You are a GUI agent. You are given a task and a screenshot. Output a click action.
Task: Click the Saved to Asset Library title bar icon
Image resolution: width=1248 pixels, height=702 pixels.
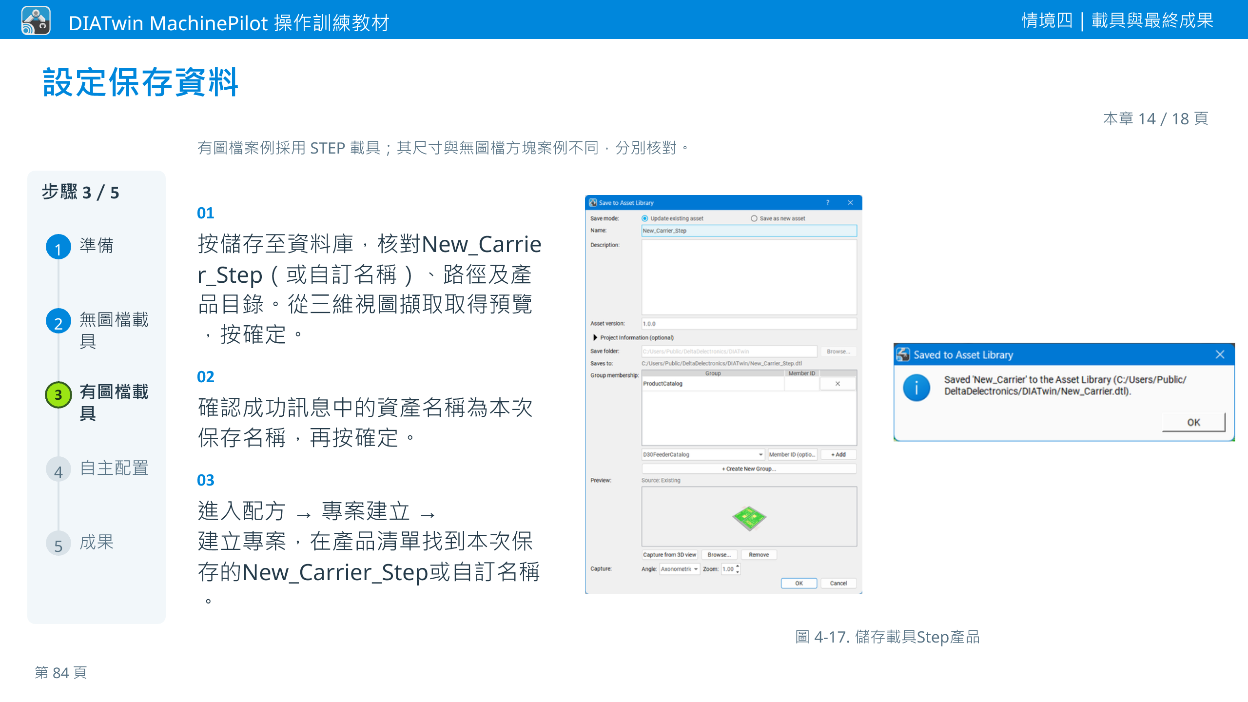click(x=903, y=354)
